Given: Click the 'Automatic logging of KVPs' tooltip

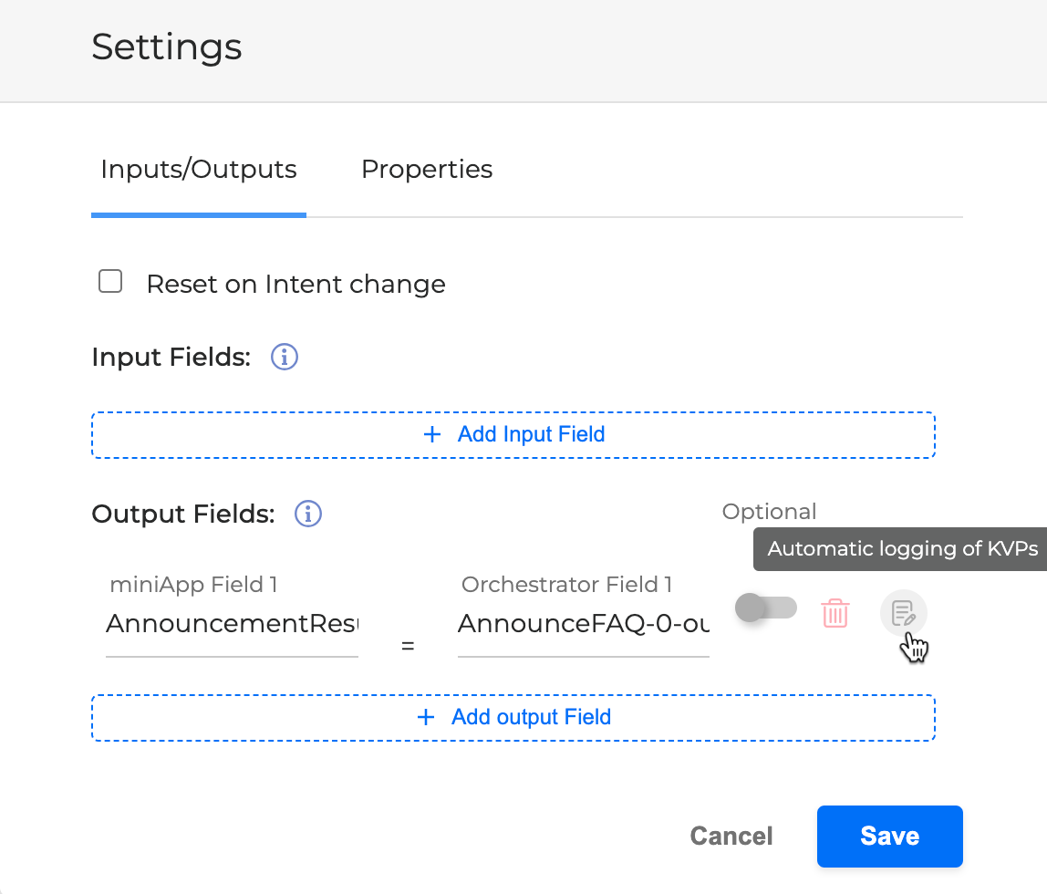Looking at the screenshot, I should [902, 549].
